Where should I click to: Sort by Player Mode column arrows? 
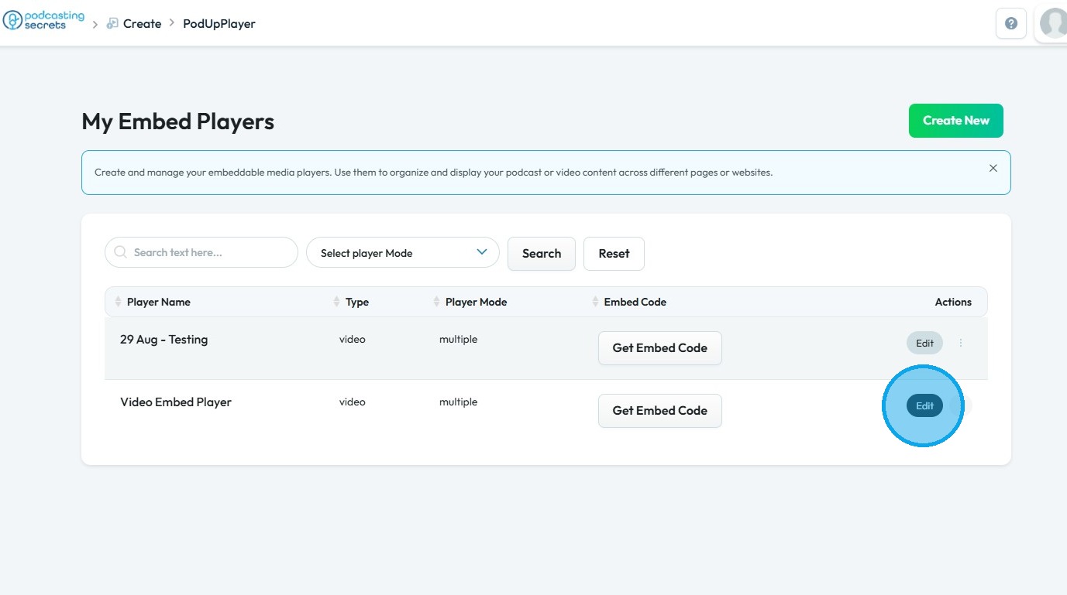click(x=437, y=302)
